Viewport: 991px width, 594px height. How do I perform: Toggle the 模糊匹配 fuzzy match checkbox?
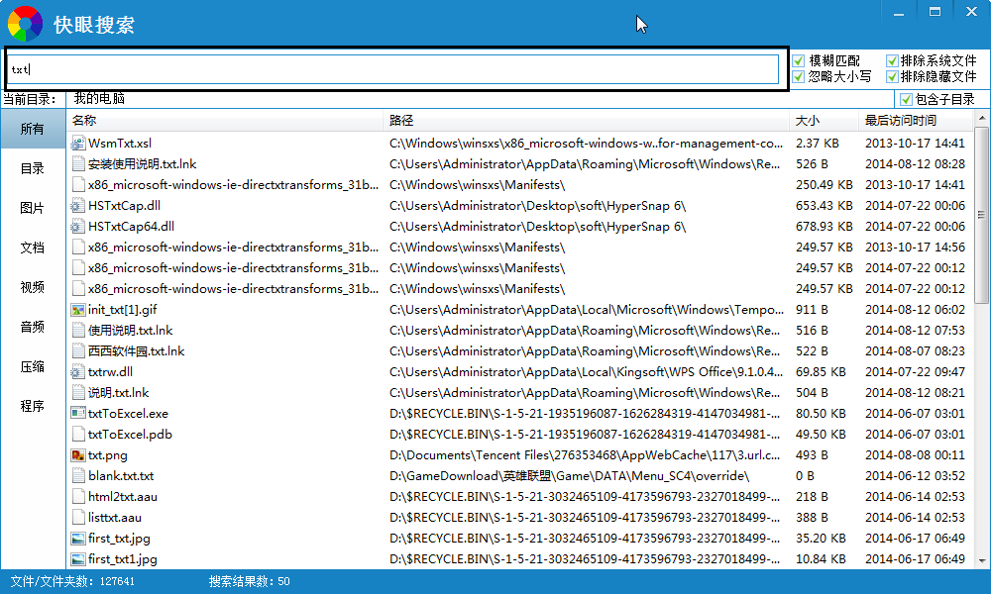click(799, 61)
